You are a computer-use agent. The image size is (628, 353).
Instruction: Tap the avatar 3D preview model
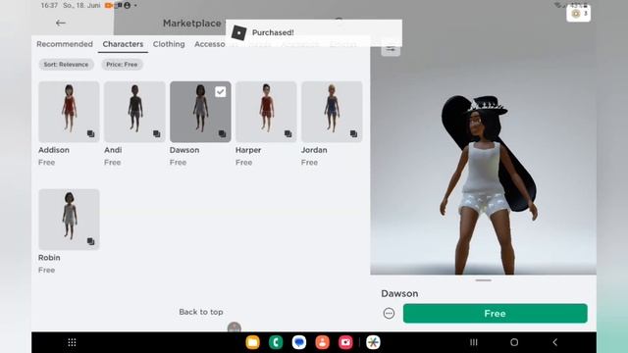point(488,185)
